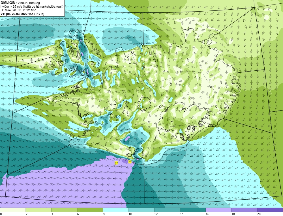Click the scale value '2'
This screenshot has width=283, height=216.
coord(27,214)
